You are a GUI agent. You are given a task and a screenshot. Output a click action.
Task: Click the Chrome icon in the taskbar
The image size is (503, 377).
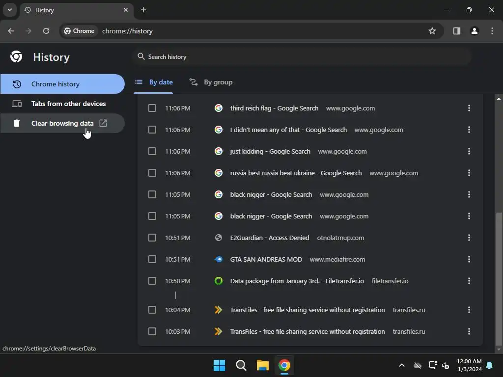(284, 365)
